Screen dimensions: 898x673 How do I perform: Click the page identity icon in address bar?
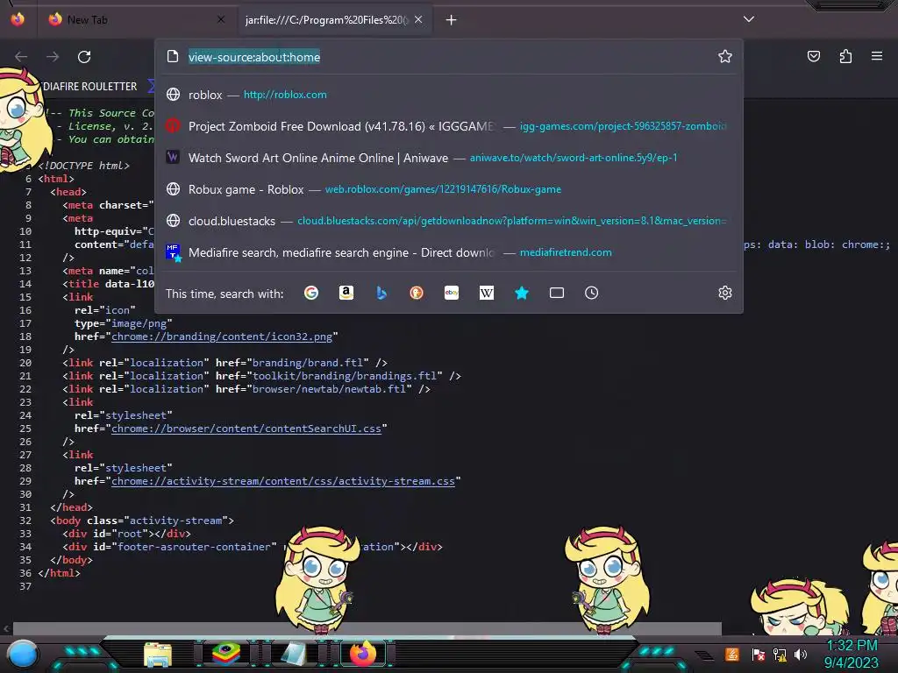[x=173, y=57]
